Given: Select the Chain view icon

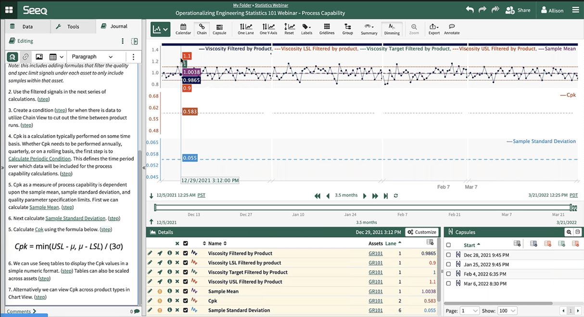Looking at the screenshot, I should [x=202, y=29].
